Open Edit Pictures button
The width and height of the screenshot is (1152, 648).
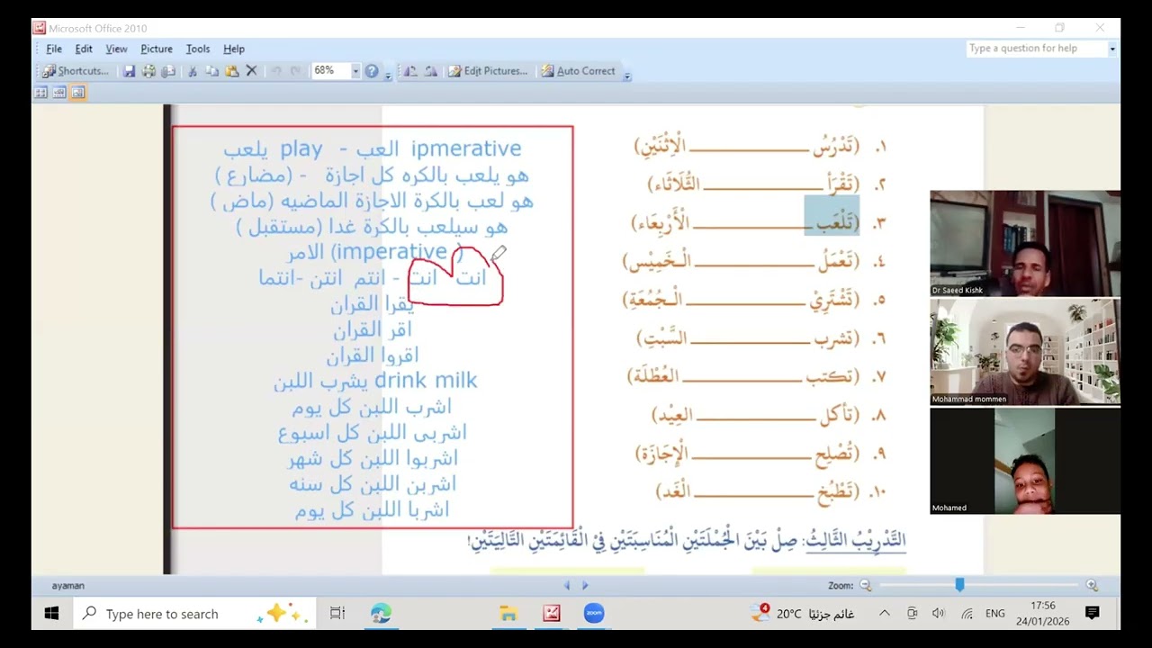coord(488,71)
